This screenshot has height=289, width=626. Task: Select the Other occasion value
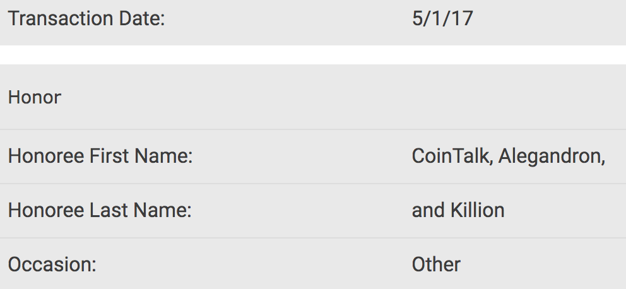pyautogui.click(x=436, y=264)
